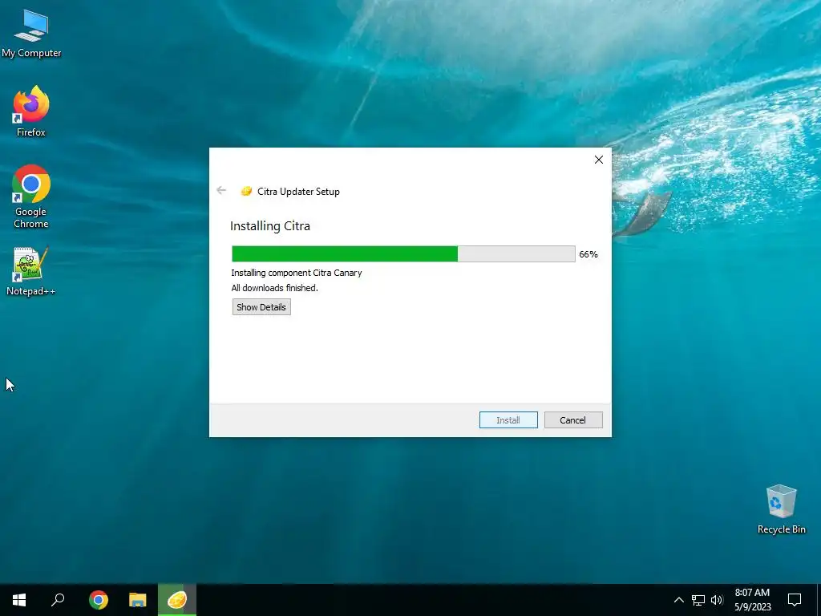Cancel the Citra installation
821x616 pixels.
[x=573, y=420]
